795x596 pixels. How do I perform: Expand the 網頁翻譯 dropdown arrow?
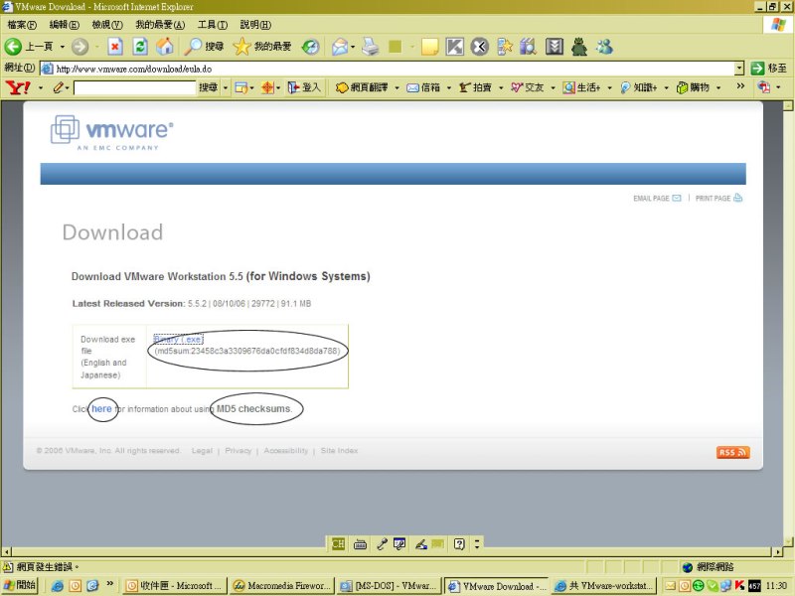[397, 87]
